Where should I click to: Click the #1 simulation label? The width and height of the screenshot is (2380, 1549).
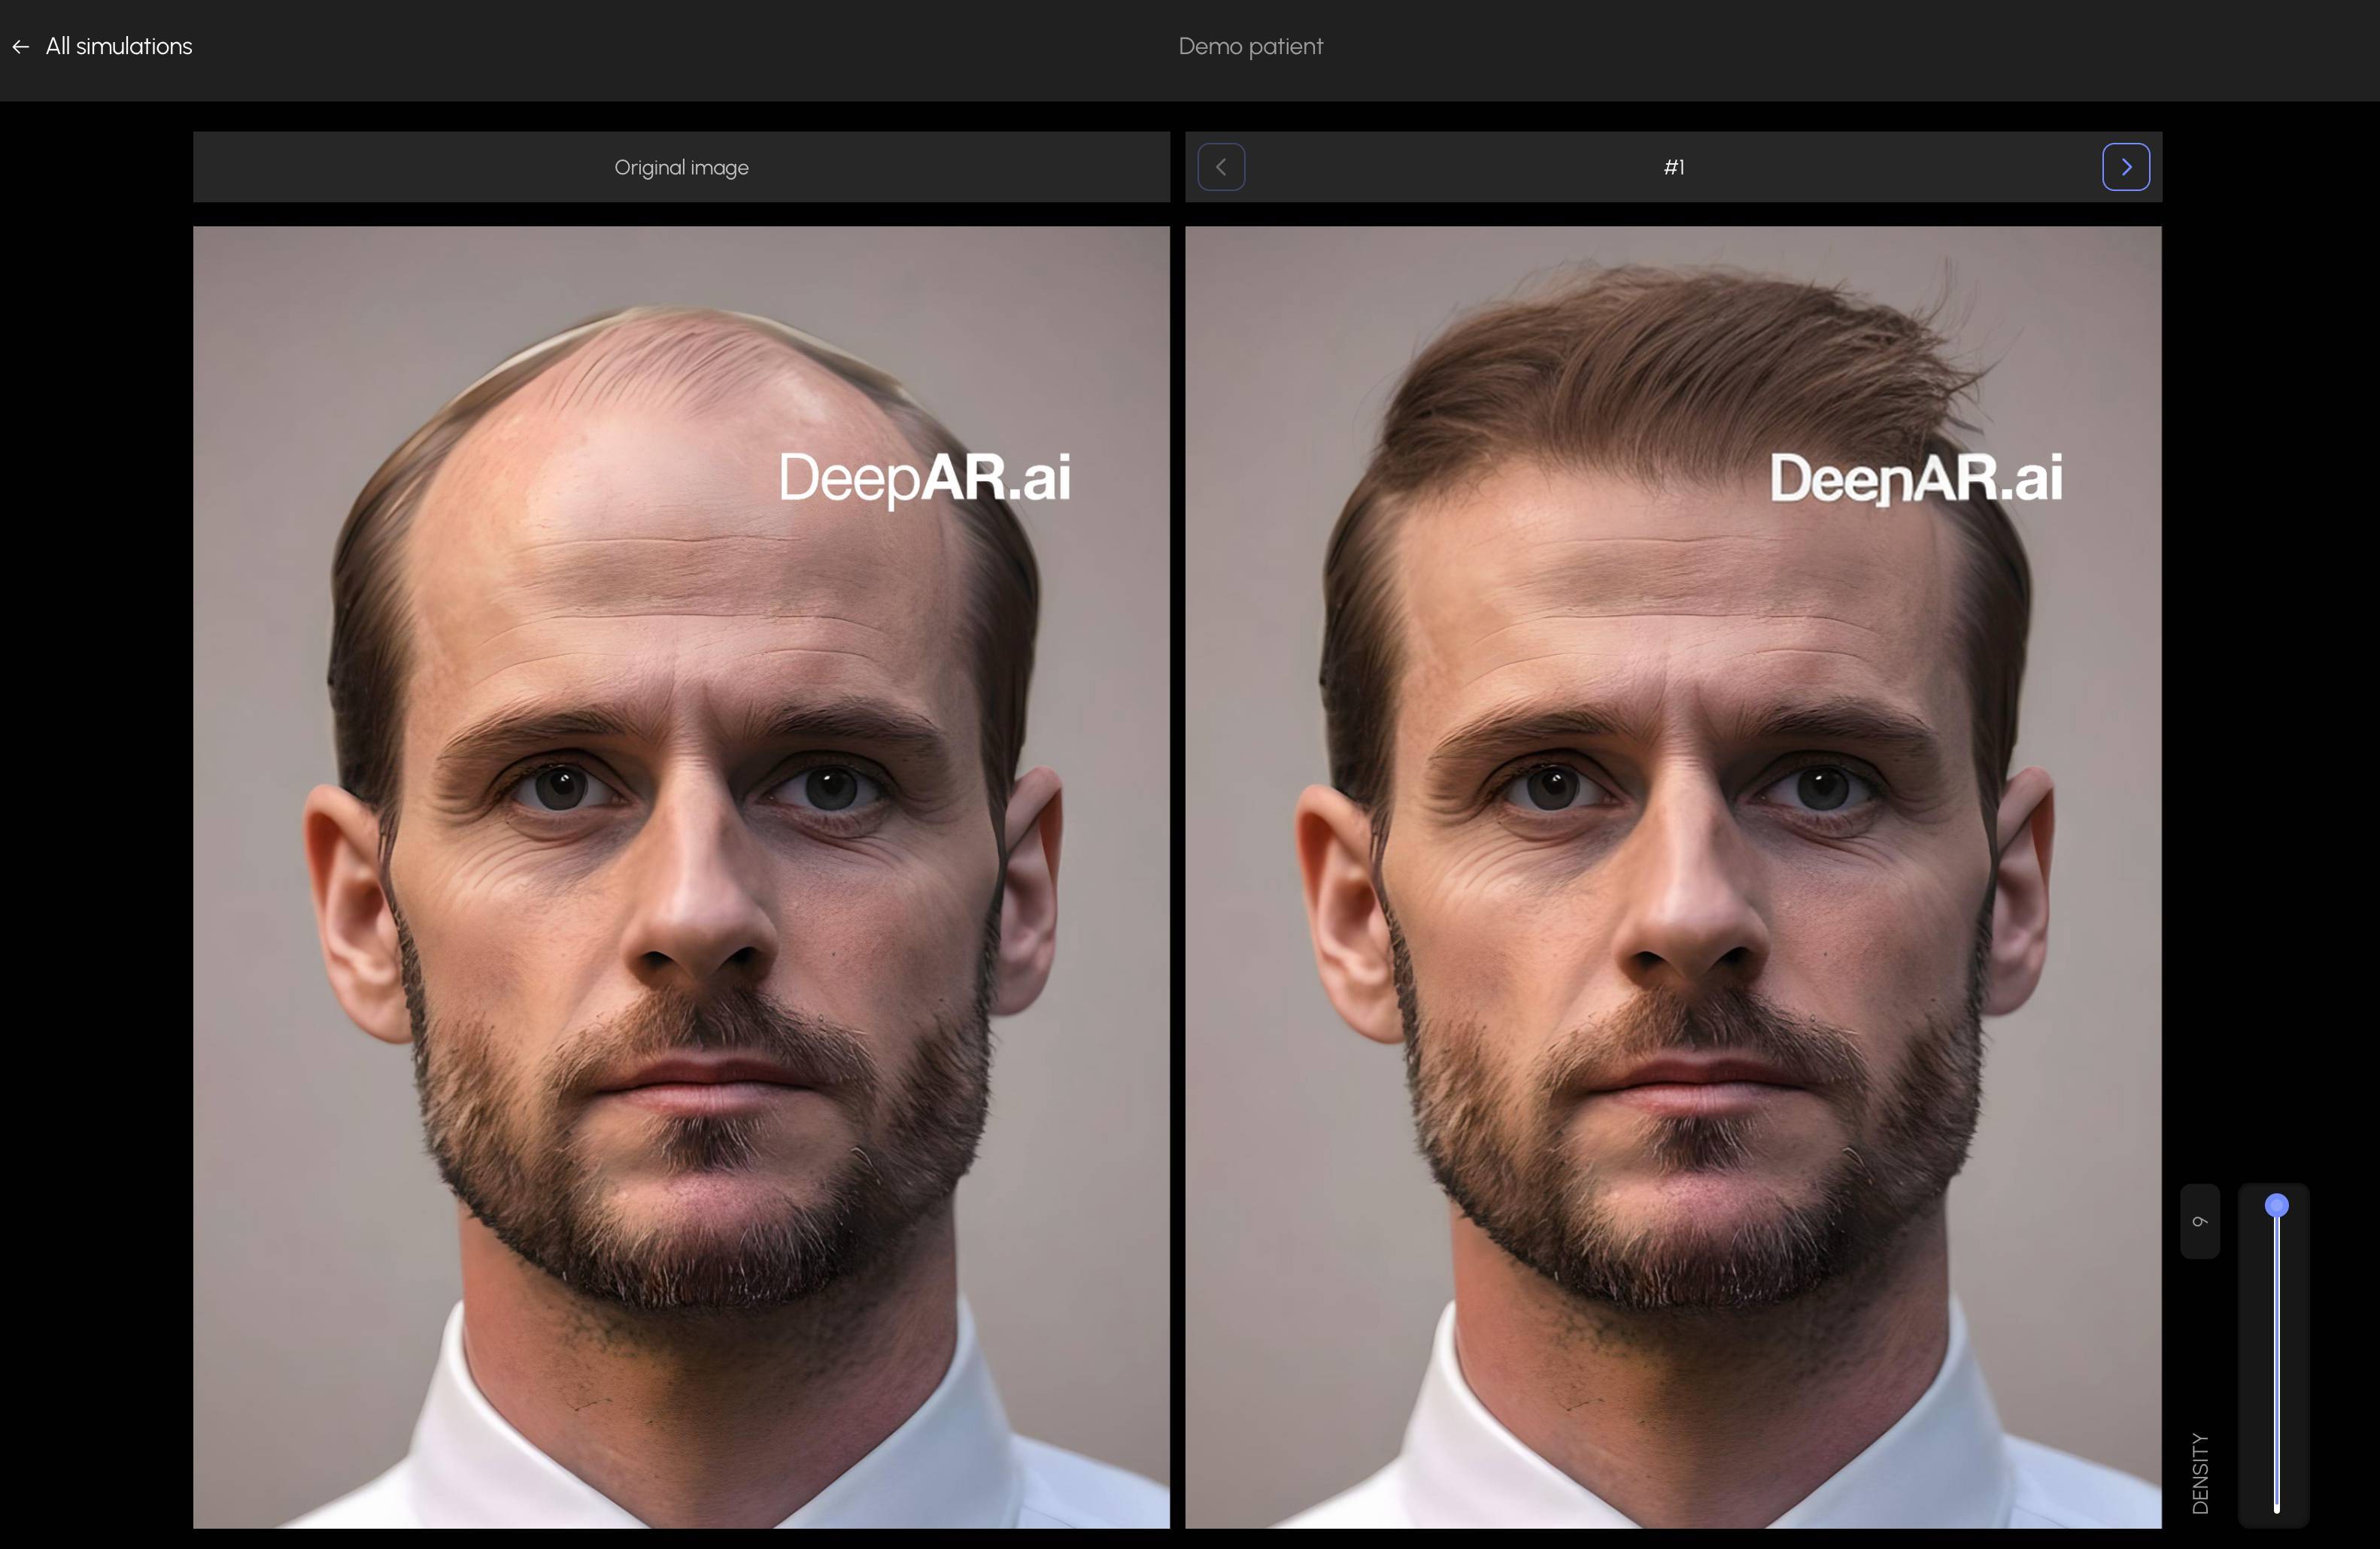pos(1674,167)
